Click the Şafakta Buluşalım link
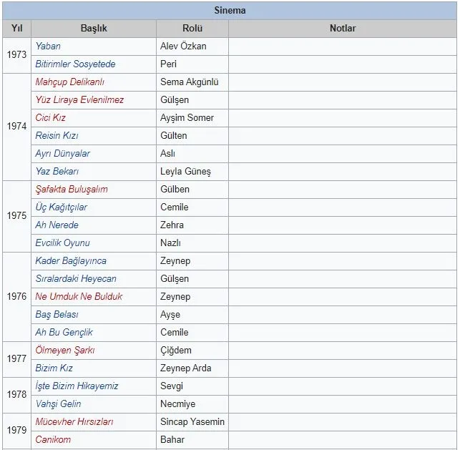Screen dimensions: 460x450 [x=72, y=190]
